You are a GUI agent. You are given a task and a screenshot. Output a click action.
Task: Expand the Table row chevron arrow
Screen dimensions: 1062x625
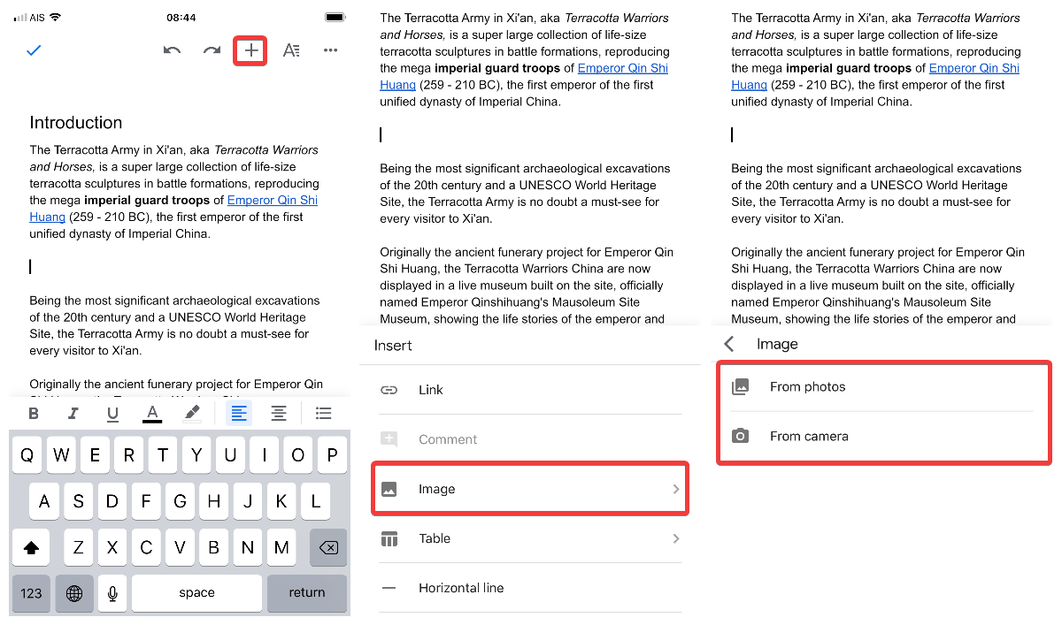point(676,538)
